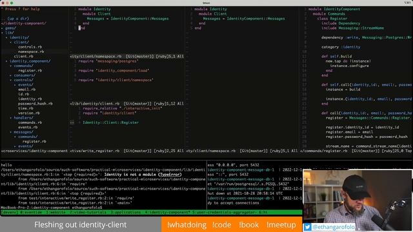
Task: Open namespace.rb in the file tree
Action: tap(31, 52)
